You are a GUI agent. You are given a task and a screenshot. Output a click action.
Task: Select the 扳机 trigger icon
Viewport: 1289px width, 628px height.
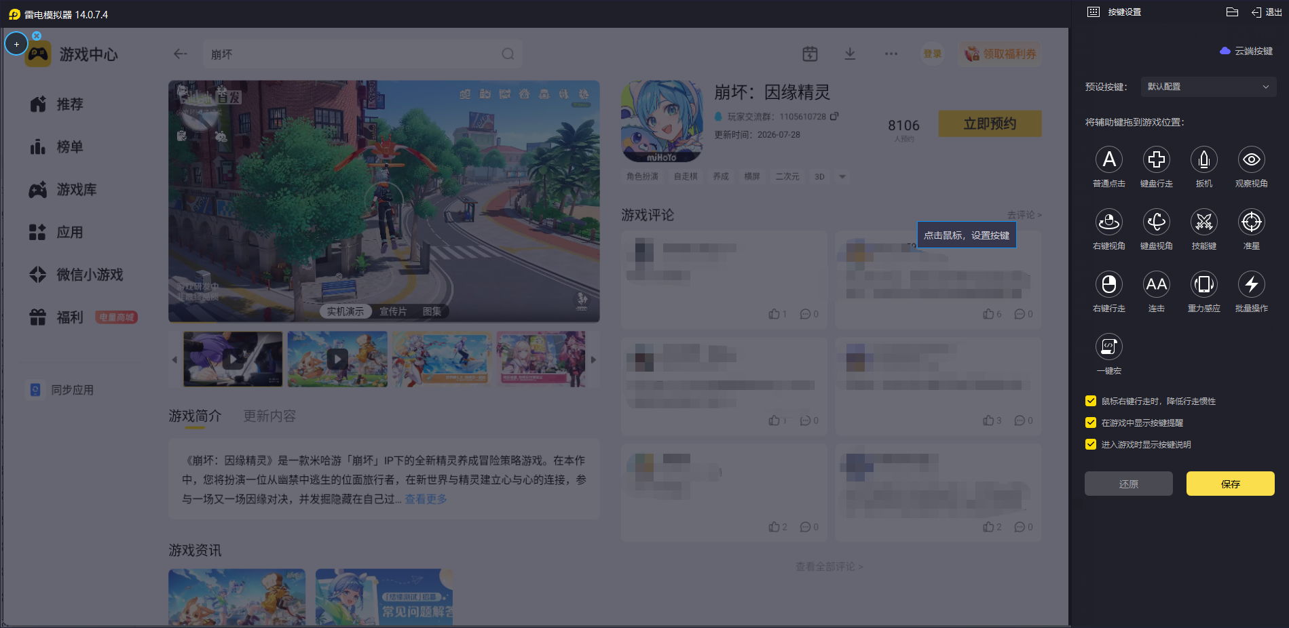pos(1203,159)
